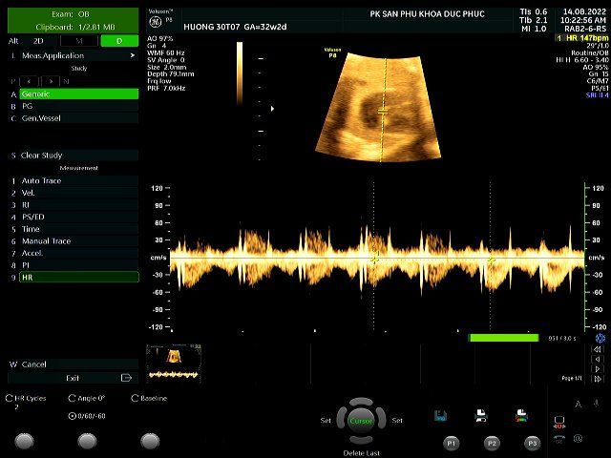611x458 pixels.
Task: Go to previous clipboard page arrow
Action: pos(598,359)
